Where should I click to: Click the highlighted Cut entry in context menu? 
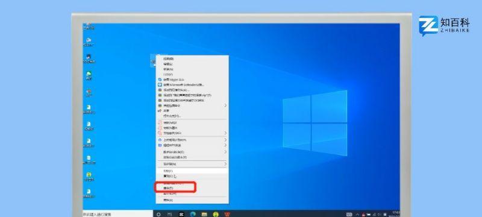click(193, 171)
